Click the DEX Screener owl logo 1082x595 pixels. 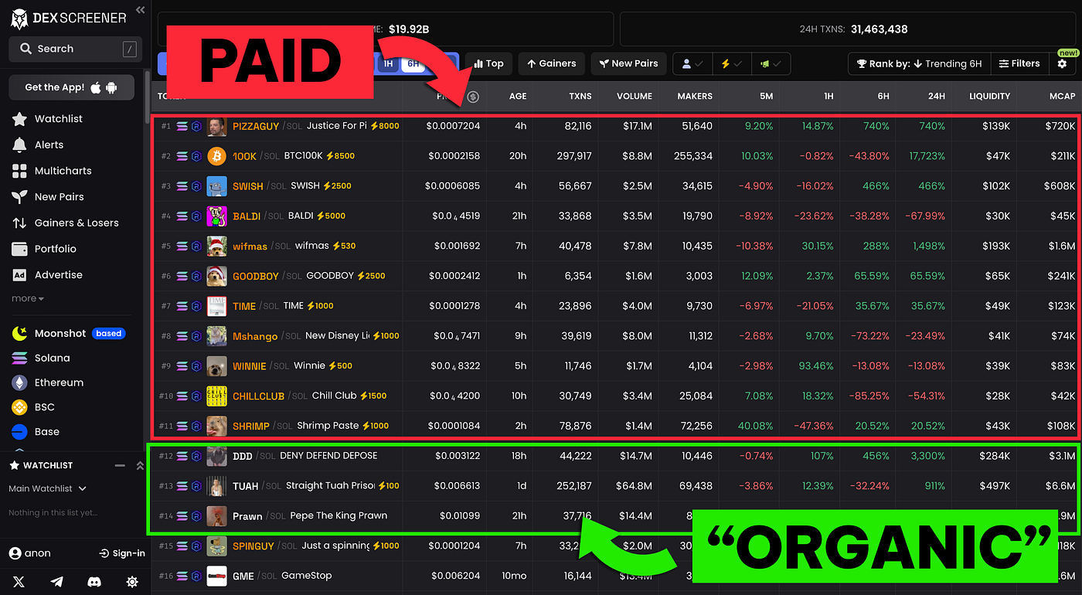19,18
